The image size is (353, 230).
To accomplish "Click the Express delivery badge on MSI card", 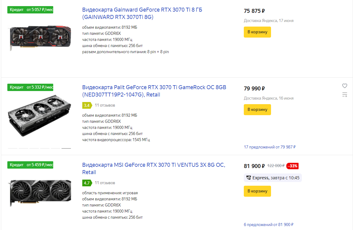I will 273,178.
